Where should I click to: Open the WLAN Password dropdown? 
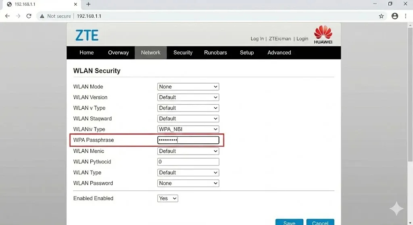coord(188,183)
